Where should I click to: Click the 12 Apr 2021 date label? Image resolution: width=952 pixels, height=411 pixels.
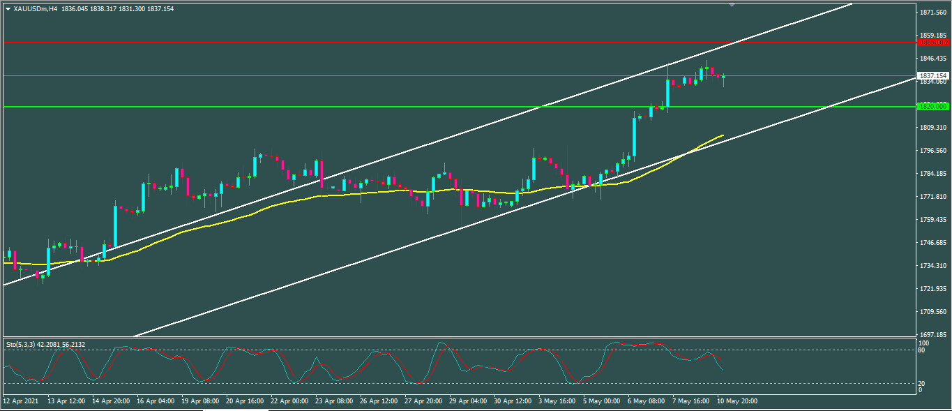tap(20, 401)
